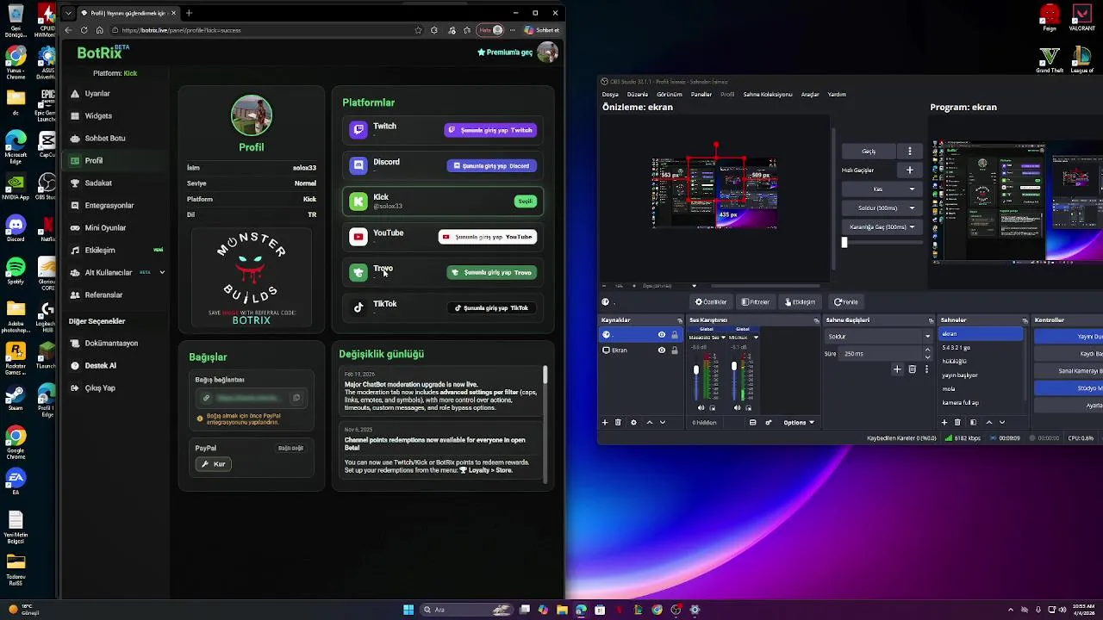Bookmark the page with the star icon

418,30
